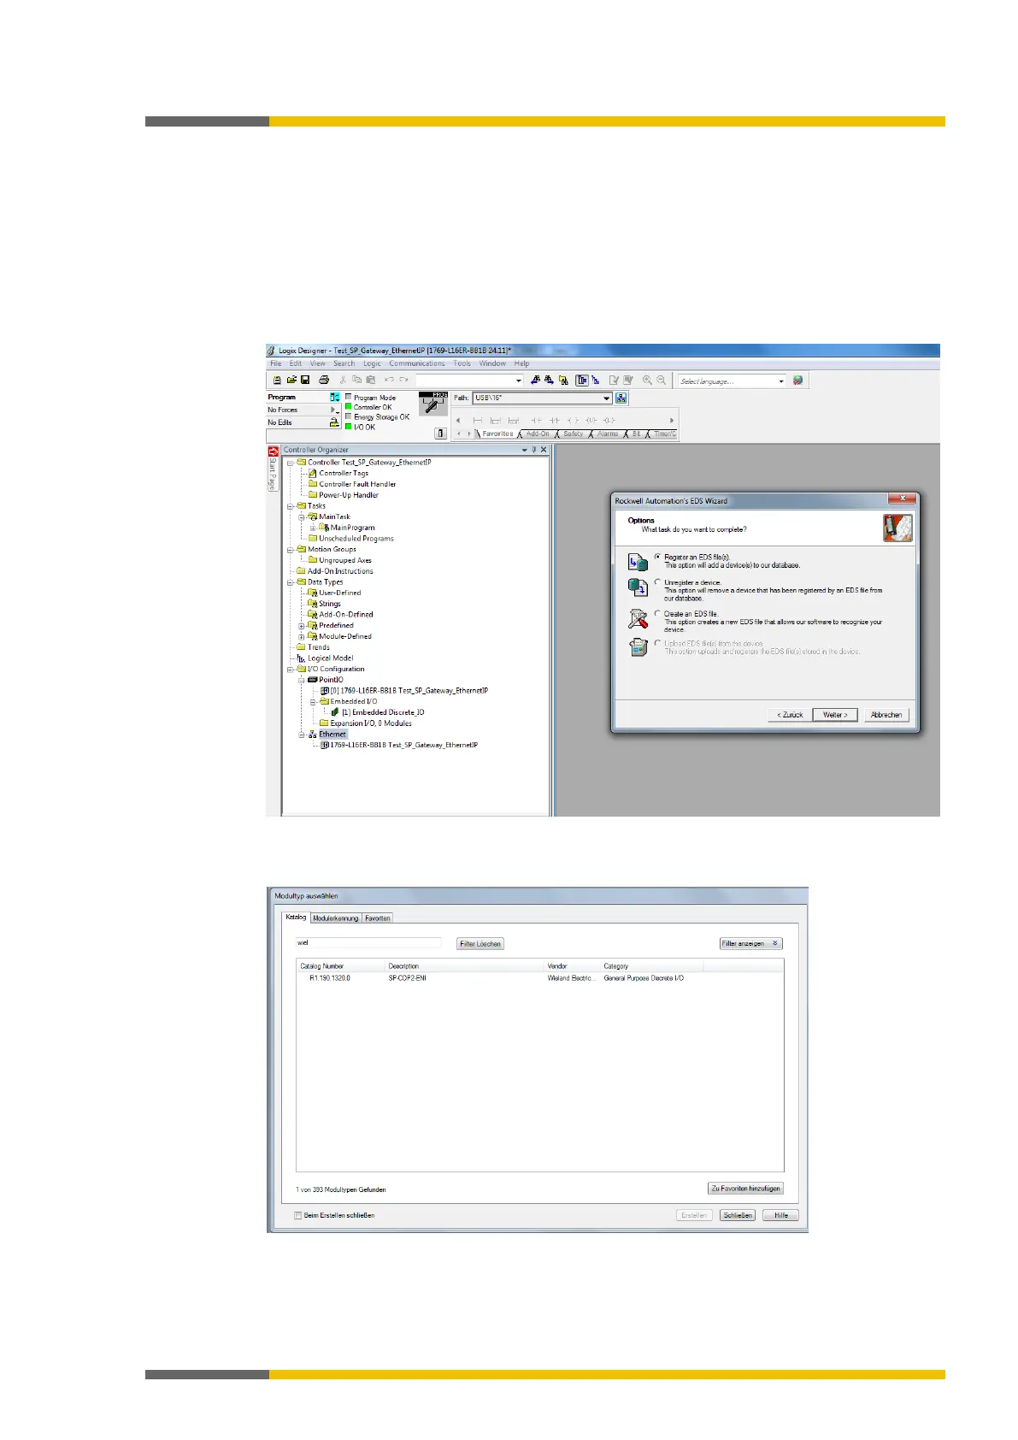
Task: Open the Logic menu
Action: click(x=372, y=363)
